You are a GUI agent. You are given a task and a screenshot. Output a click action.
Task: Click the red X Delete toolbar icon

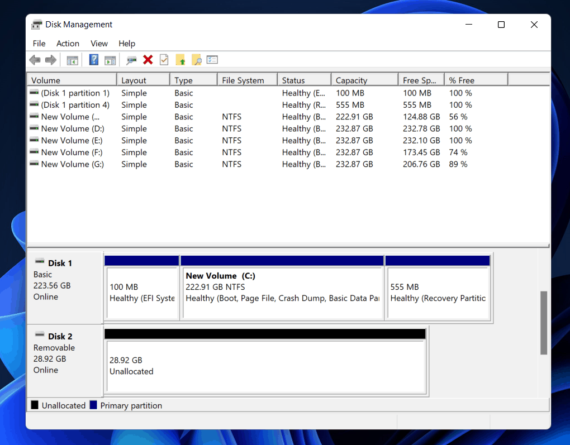tap(148, 60)
